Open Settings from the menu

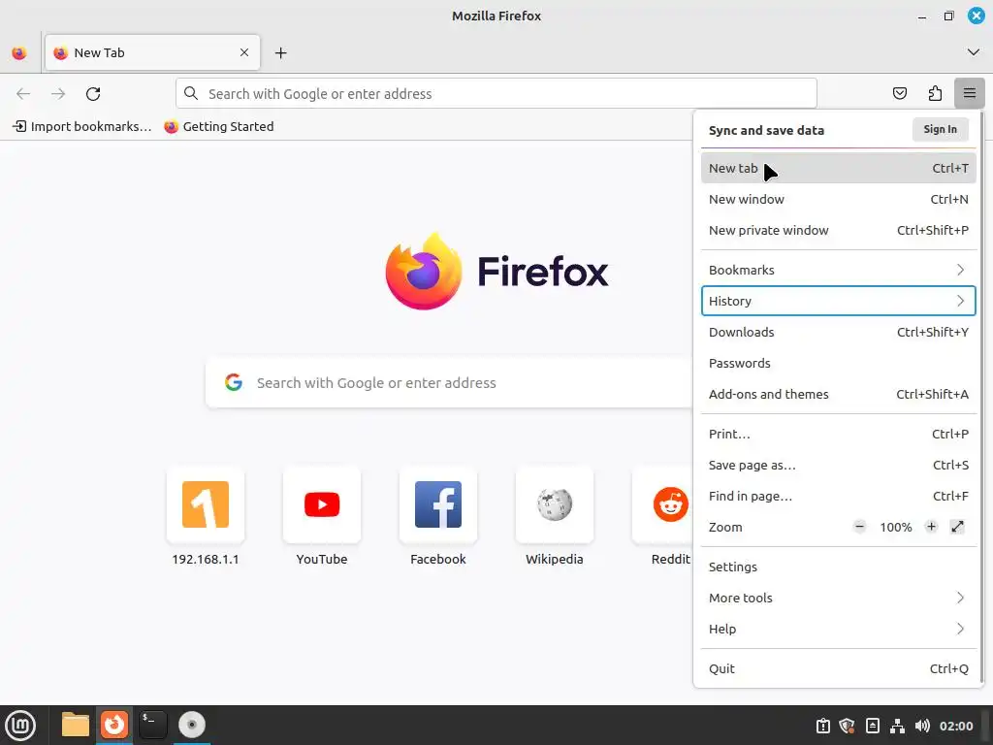pos(838,567)
